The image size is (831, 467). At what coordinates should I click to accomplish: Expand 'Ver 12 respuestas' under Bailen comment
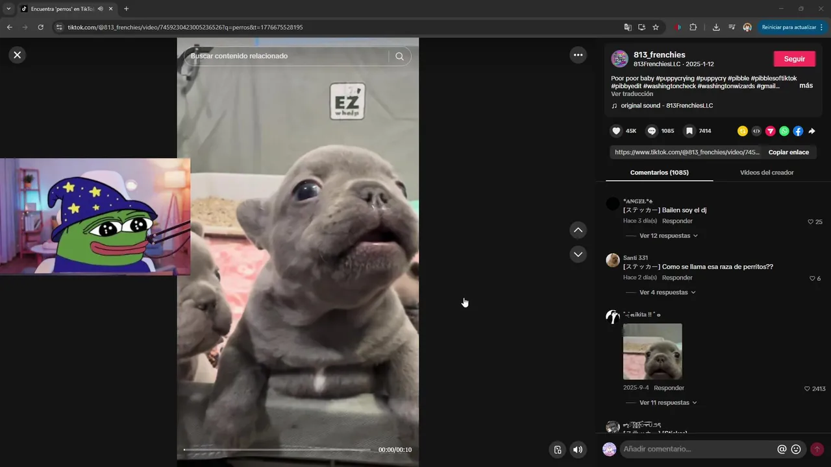point(669,235)
